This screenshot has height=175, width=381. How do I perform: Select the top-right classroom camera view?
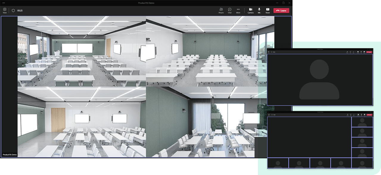[x=210, y=51]
